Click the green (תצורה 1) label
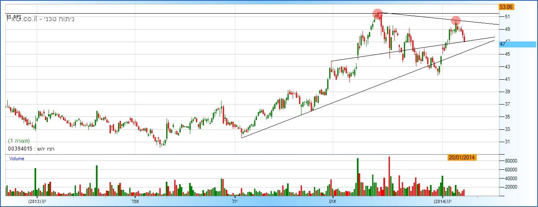Screen dimensions: 538x207 (x=19, y=141)
